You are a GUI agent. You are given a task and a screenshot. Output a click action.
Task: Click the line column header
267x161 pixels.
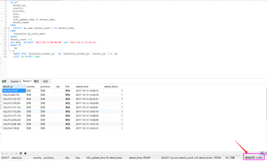pos(70,86)
